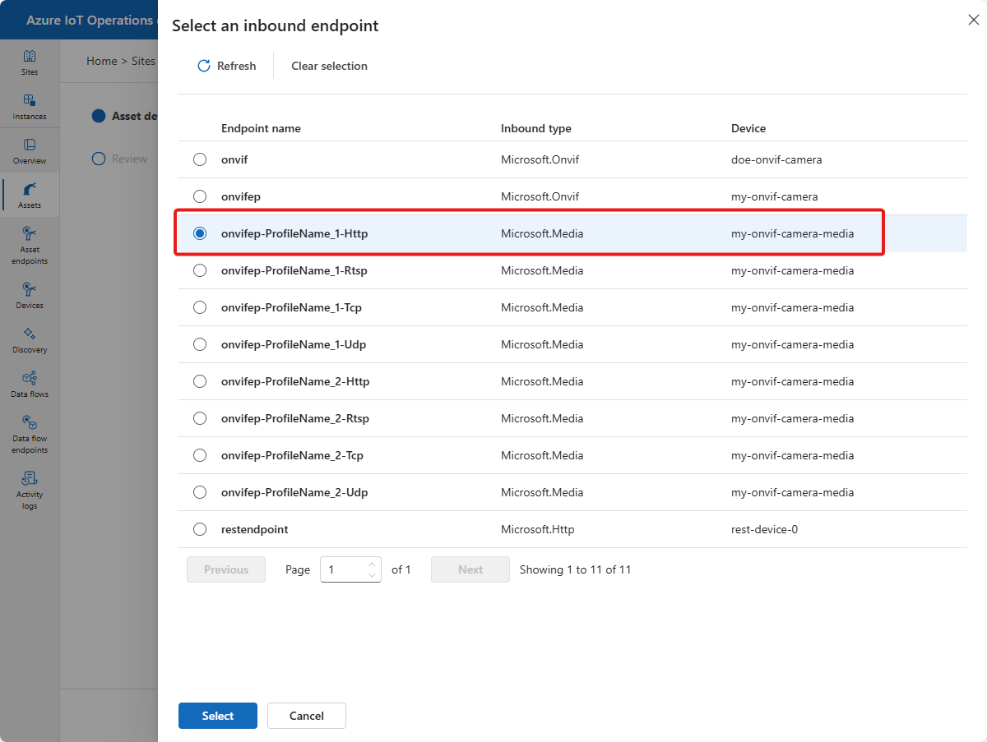987x742 pixels.
Task: Select the onvifep-ProfileName_2-Udp radio button
Action: click(x=200, y=492)
